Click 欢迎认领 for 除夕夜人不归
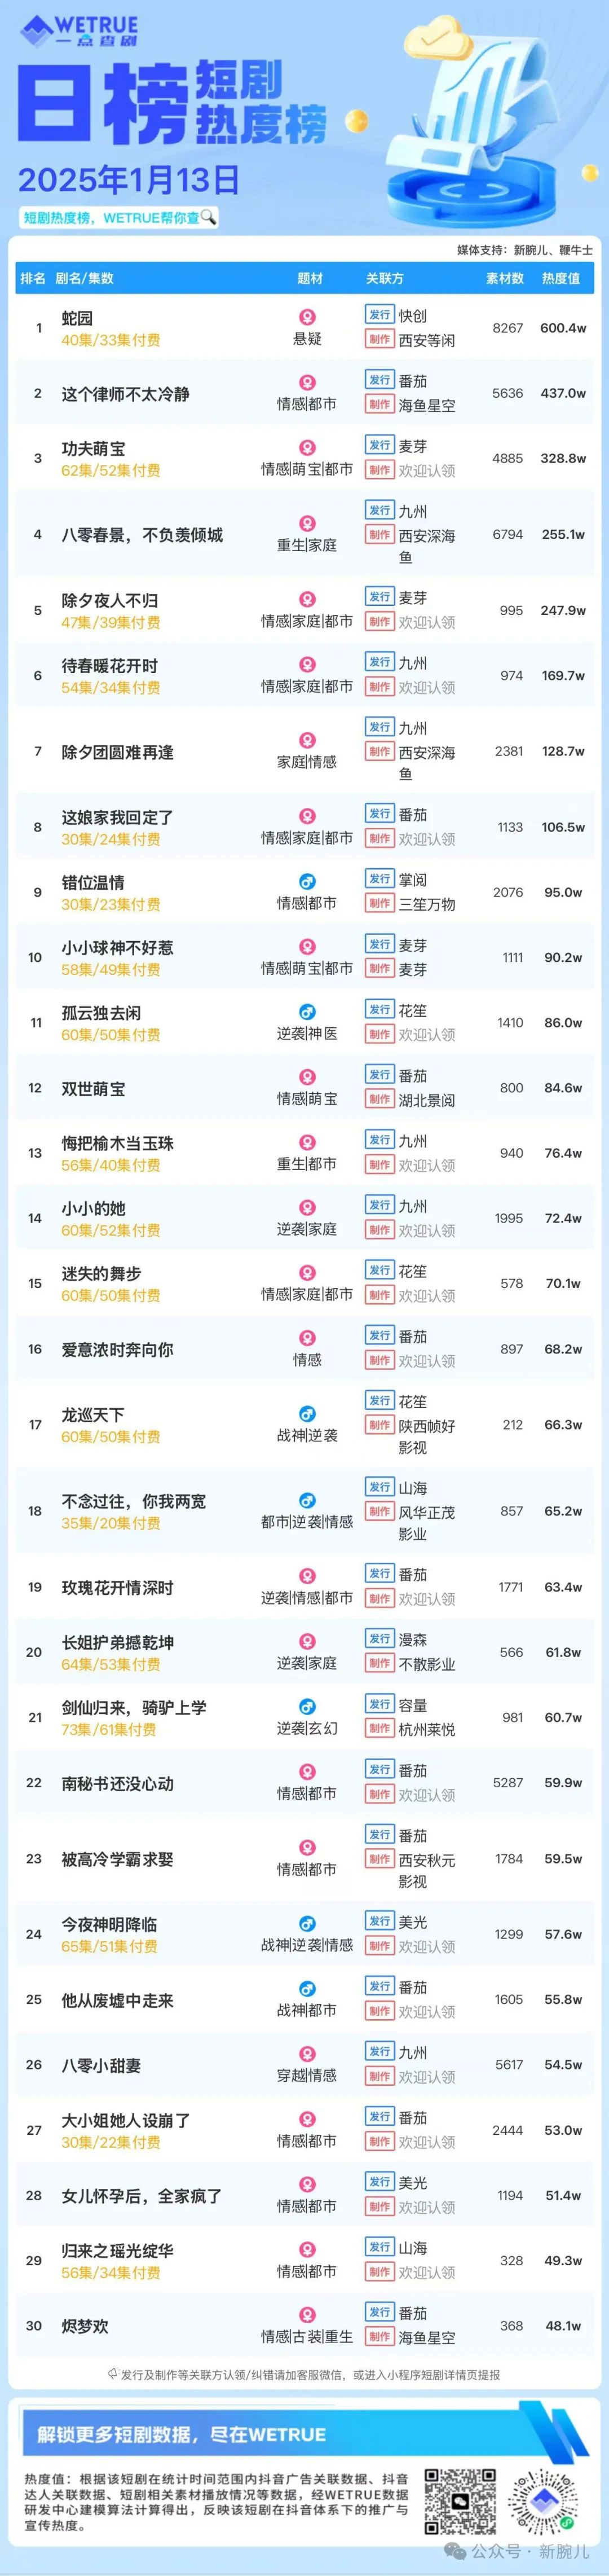The width and height of the screenshot is (609, 2576). 427,622
